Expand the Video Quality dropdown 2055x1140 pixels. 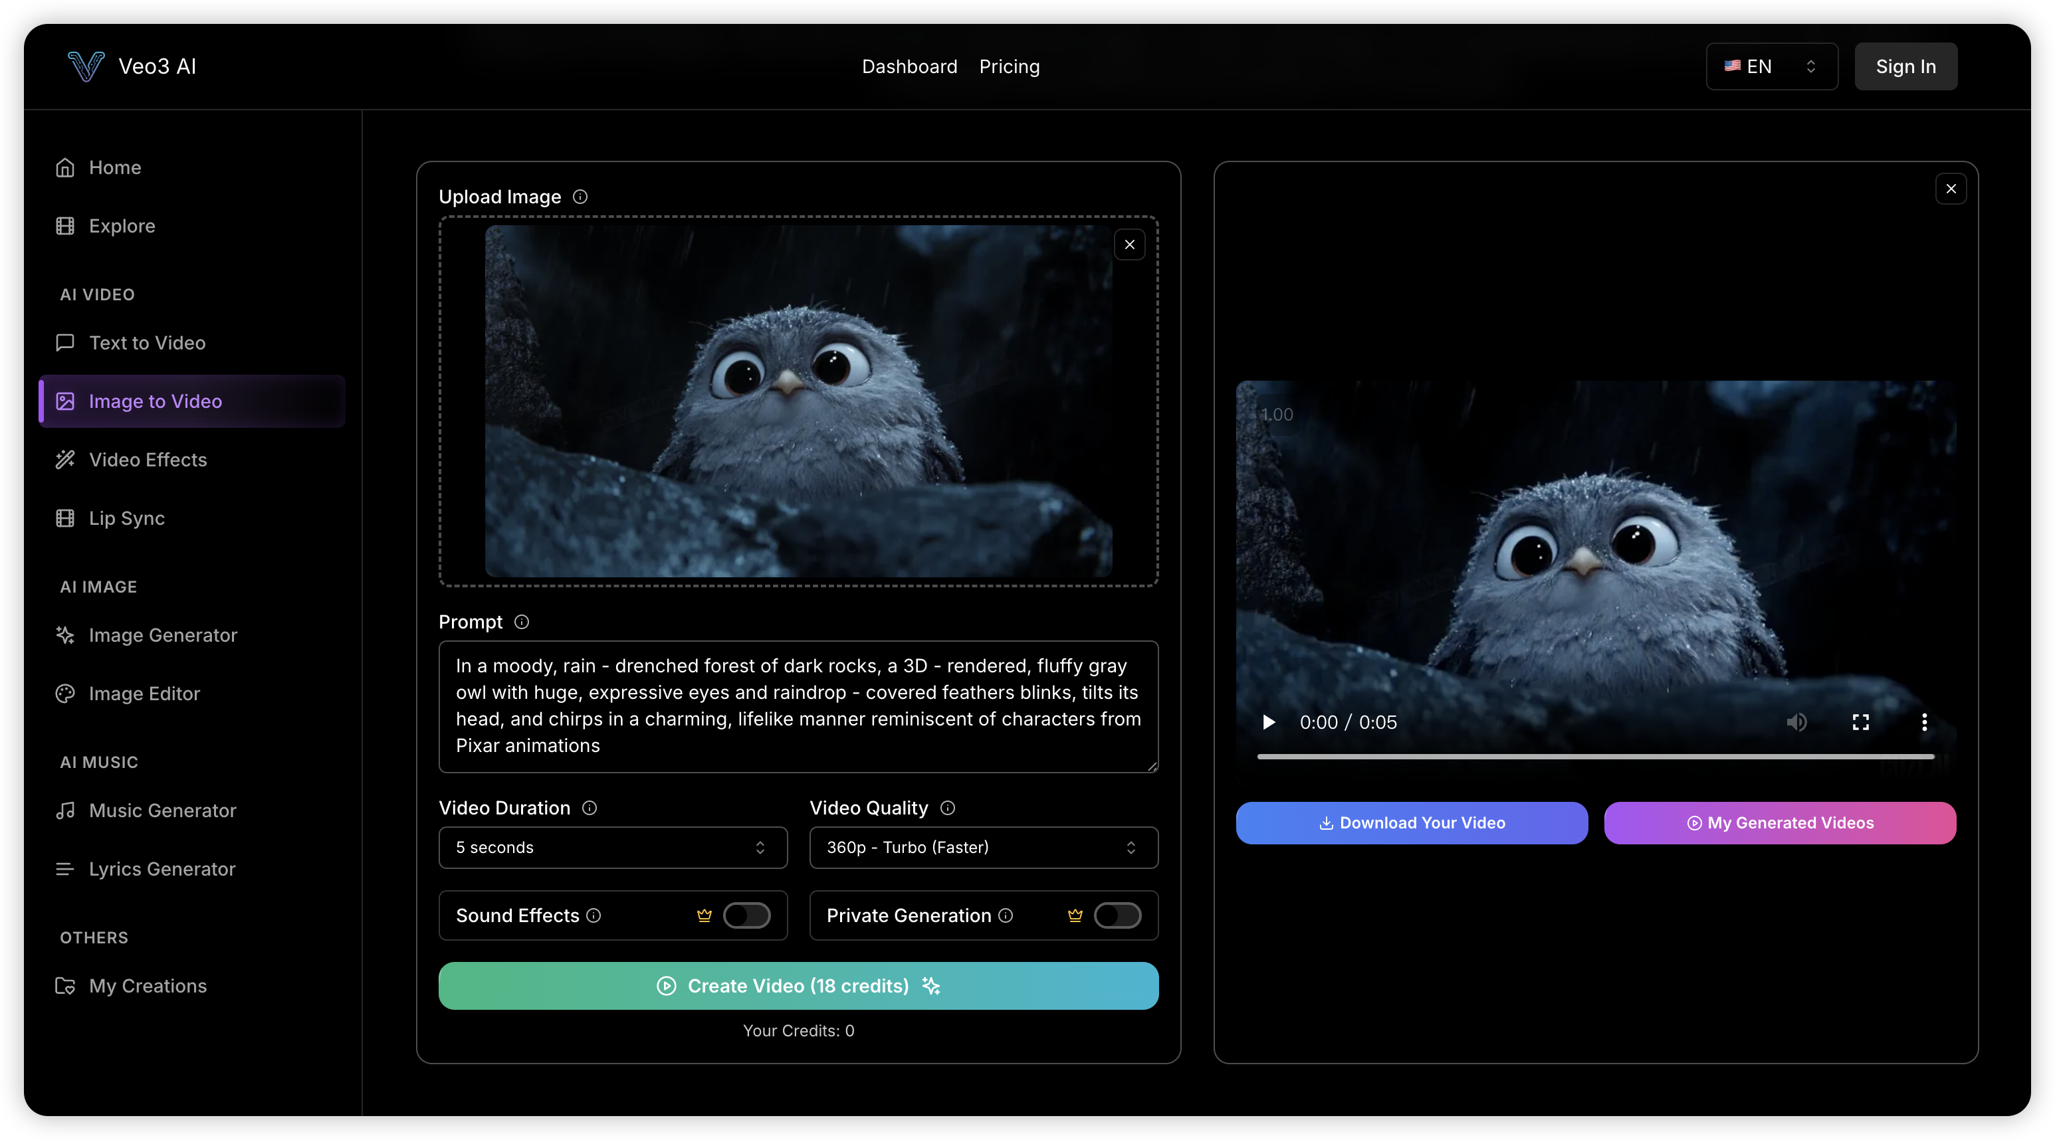point(983,848)
